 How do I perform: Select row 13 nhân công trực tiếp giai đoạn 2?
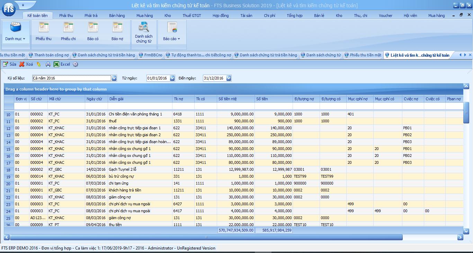[x=233, y=135]
